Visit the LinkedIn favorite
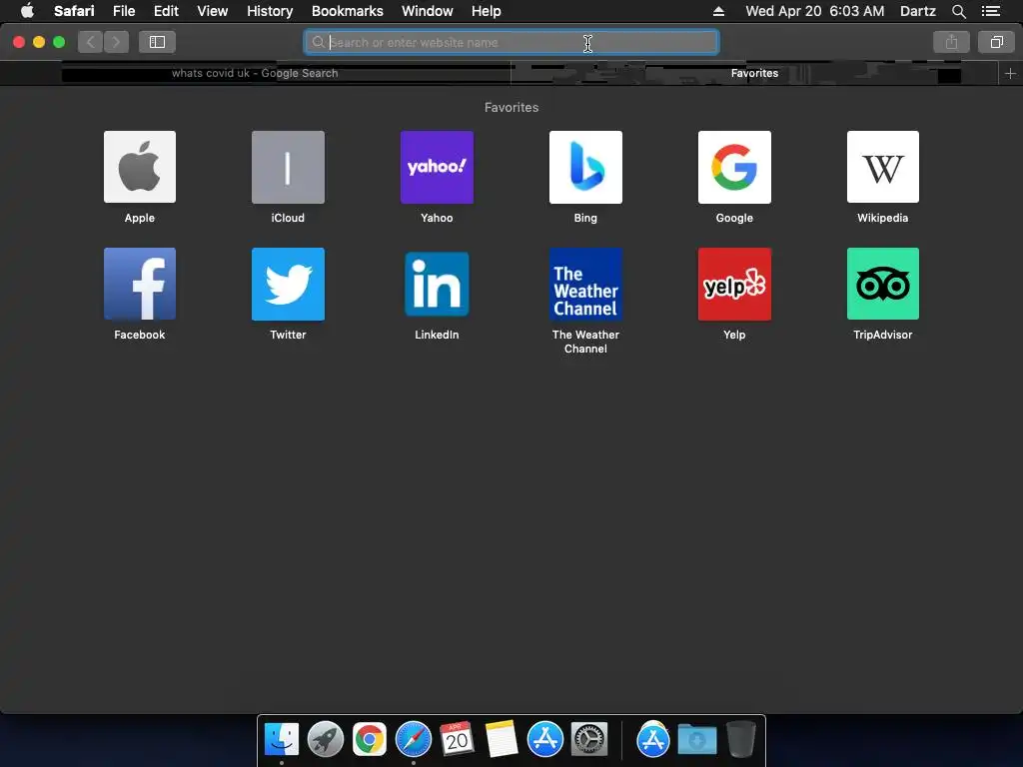 [437, 284]
